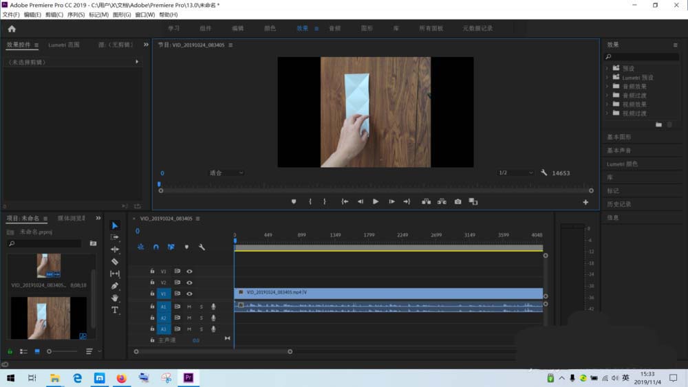688x387 pixels.
Task: Click the Snap magnet icon in timeline
Action: pos(156,247)
